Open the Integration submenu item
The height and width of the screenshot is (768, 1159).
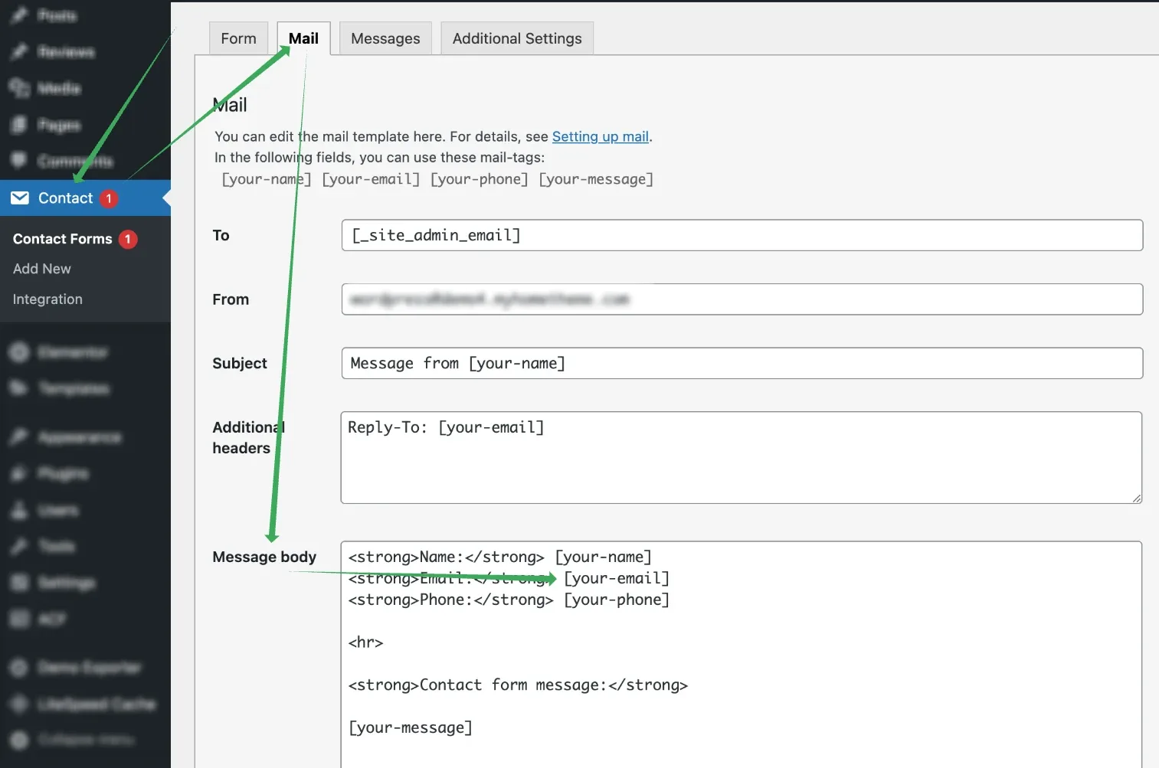(x=47, y=299)
